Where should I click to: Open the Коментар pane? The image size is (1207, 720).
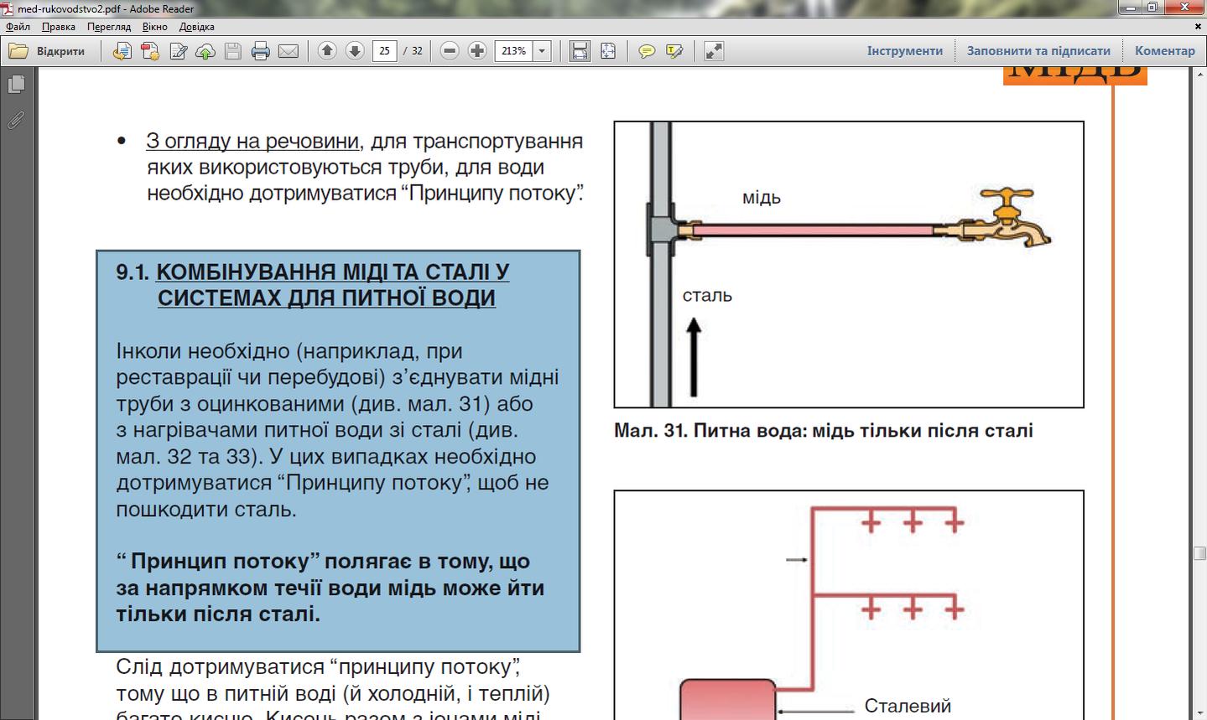coord(1165,51)
